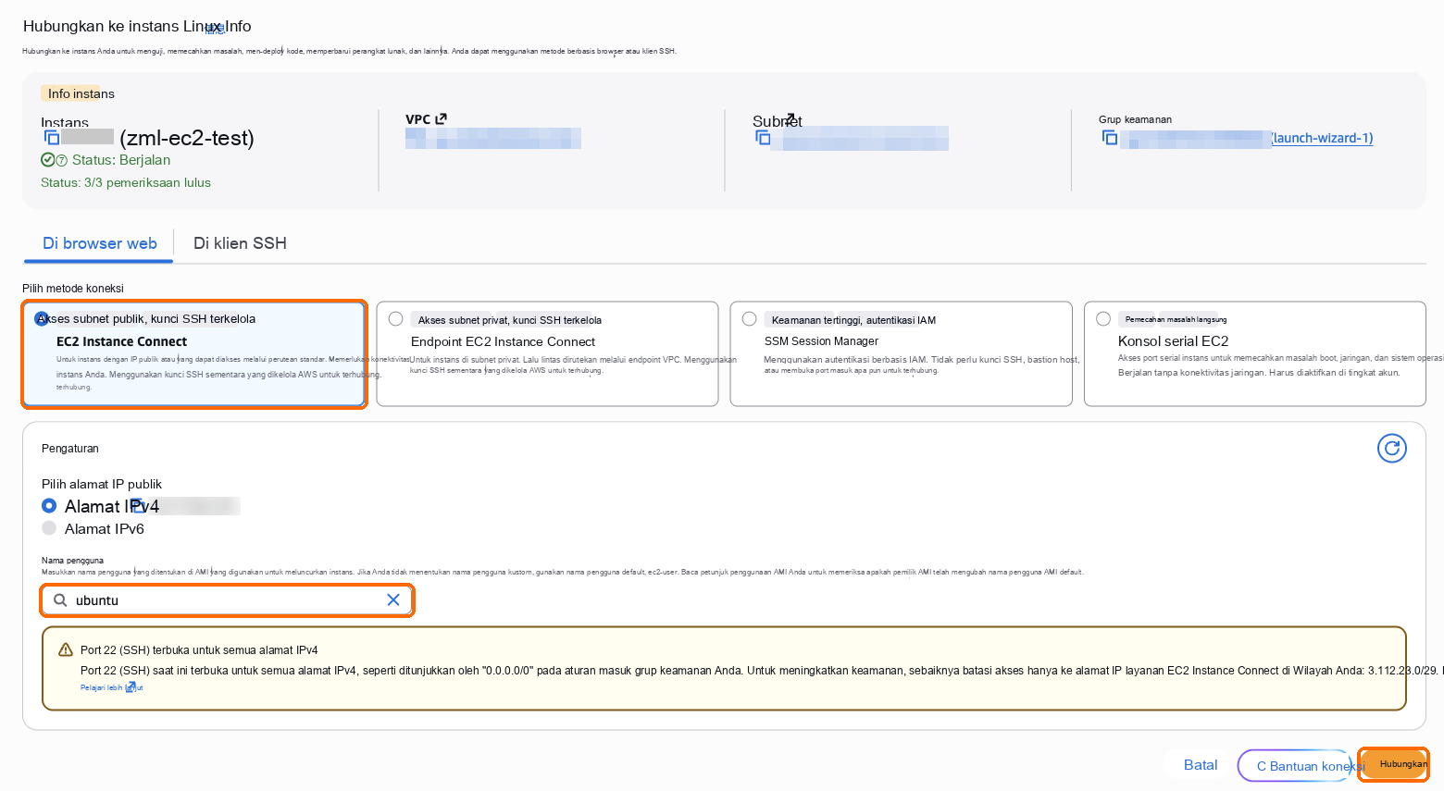Open the Pelajari lebih lanjut link
This screenshot has width=1444, height=791.
tap(111, 687)
